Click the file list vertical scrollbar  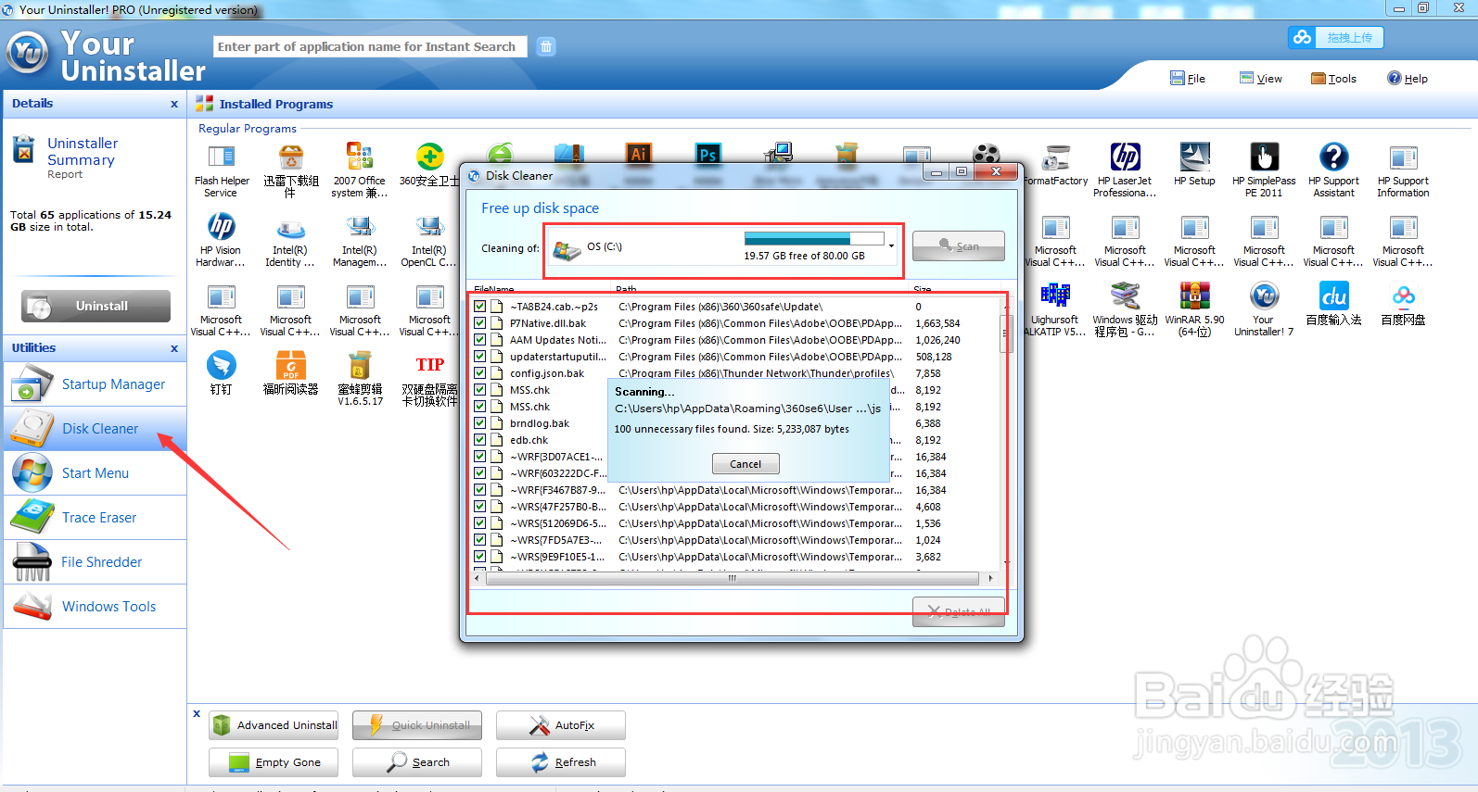[x=1006, y=333]
